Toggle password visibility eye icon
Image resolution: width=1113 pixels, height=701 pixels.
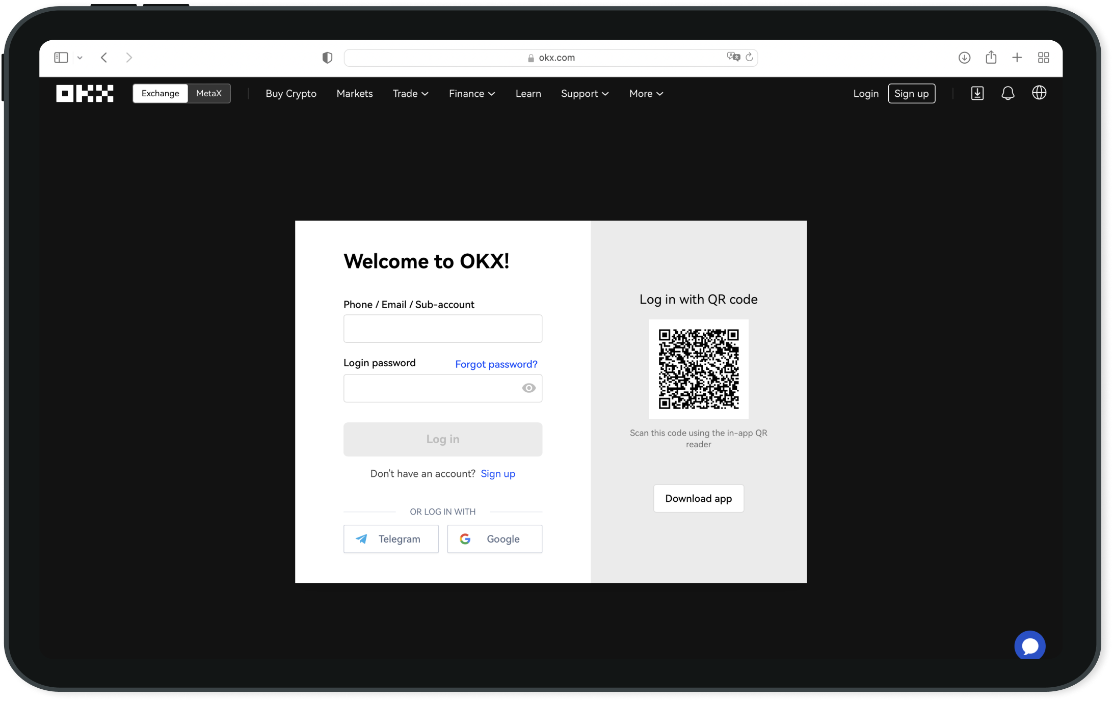529,388
